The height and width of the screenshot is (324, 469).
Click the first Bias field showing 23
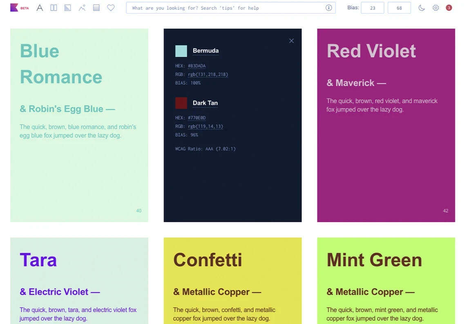tap(372, 8)
